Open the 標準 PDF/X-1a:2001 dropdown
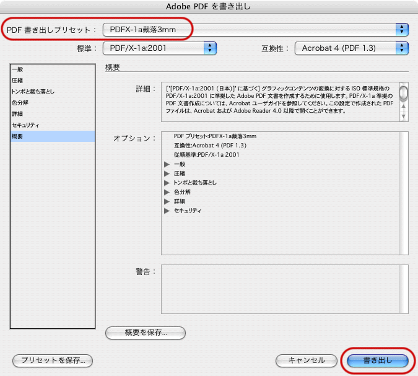This screenshot has width=418, height=376. point(159,48)
